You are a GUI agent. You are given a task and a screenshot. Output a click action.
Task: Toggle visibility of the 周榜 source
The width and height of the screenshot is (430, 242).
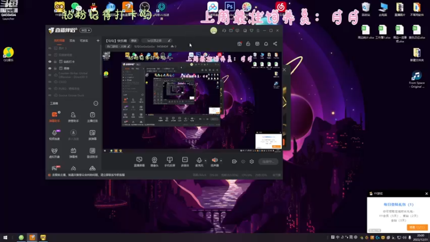[50, 68]
